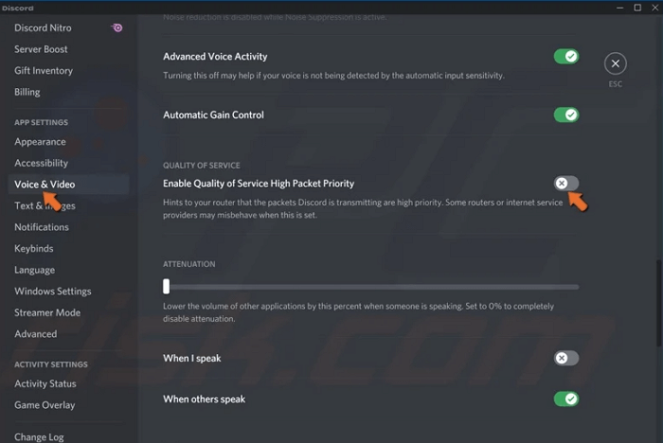Disable Automatic Gain Control switch
Screen dimensions: 663x443
point(566,115)
